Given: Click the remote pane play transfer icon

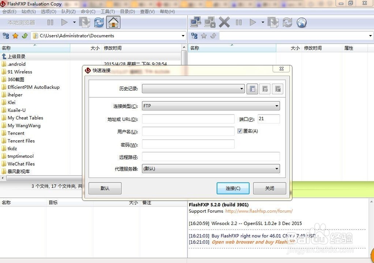Looking at the screenshot, I should (253, 22).
